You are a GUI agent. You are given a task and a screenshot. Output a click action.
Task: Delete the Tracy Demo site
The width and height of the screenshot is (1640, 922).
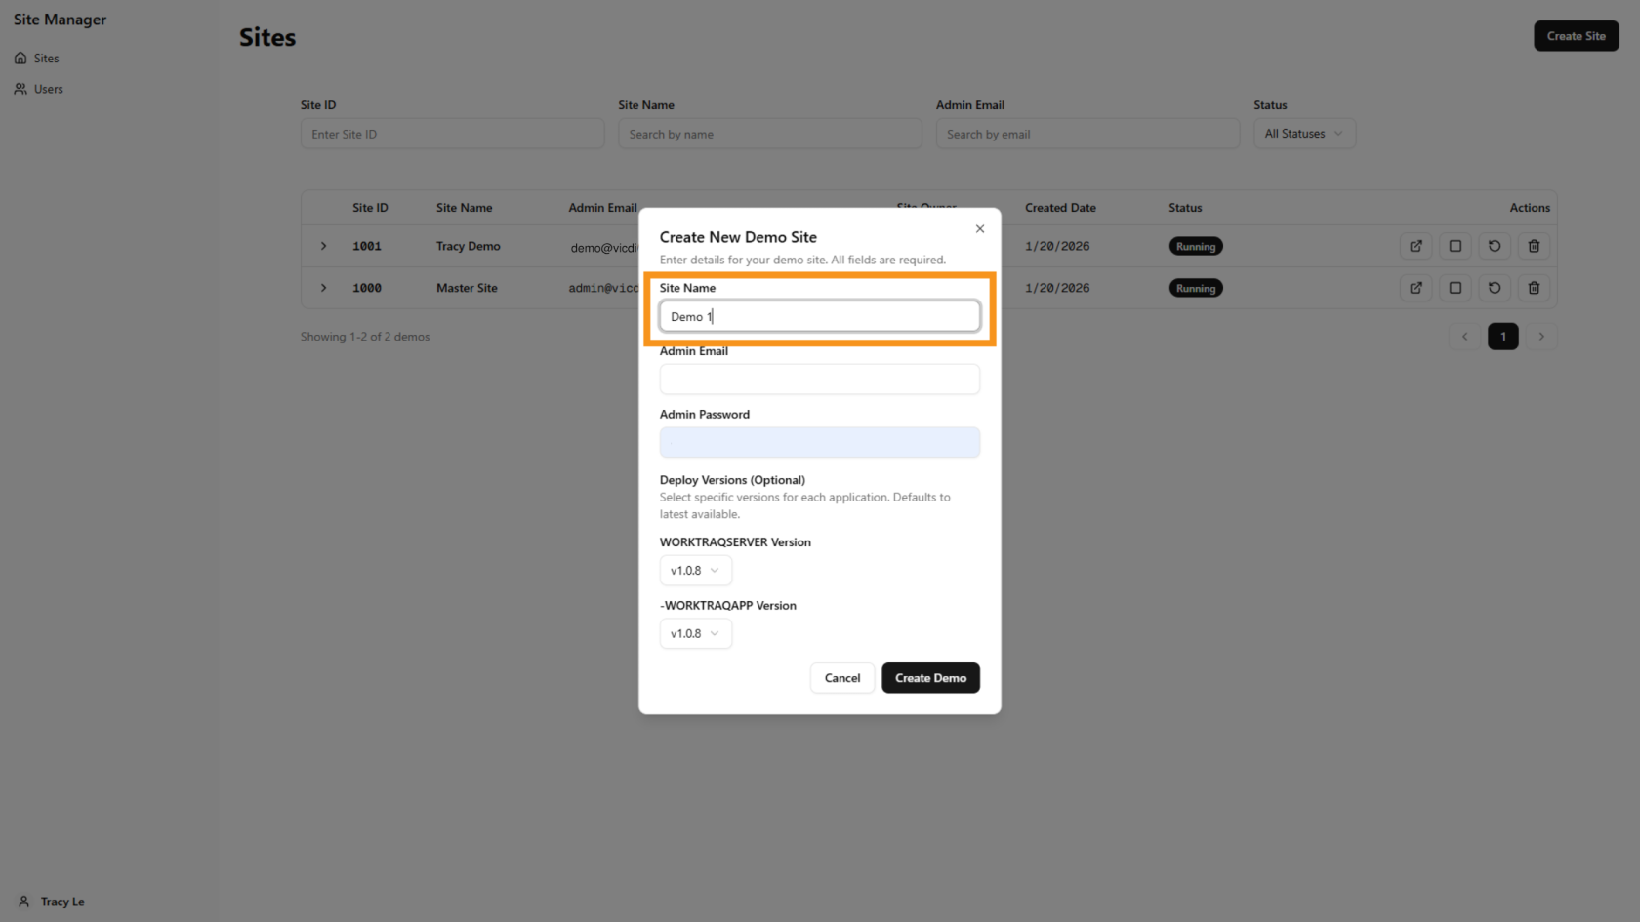pyautogui.click(x=1533, y=246)
